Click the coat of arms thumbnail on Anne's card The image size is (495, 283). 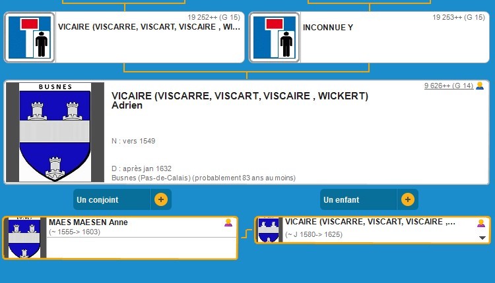[x=24, y=238]
